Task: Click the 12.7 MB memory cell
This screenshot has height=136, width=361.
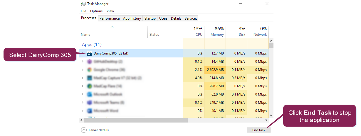Action: click(x=215, y=53)
